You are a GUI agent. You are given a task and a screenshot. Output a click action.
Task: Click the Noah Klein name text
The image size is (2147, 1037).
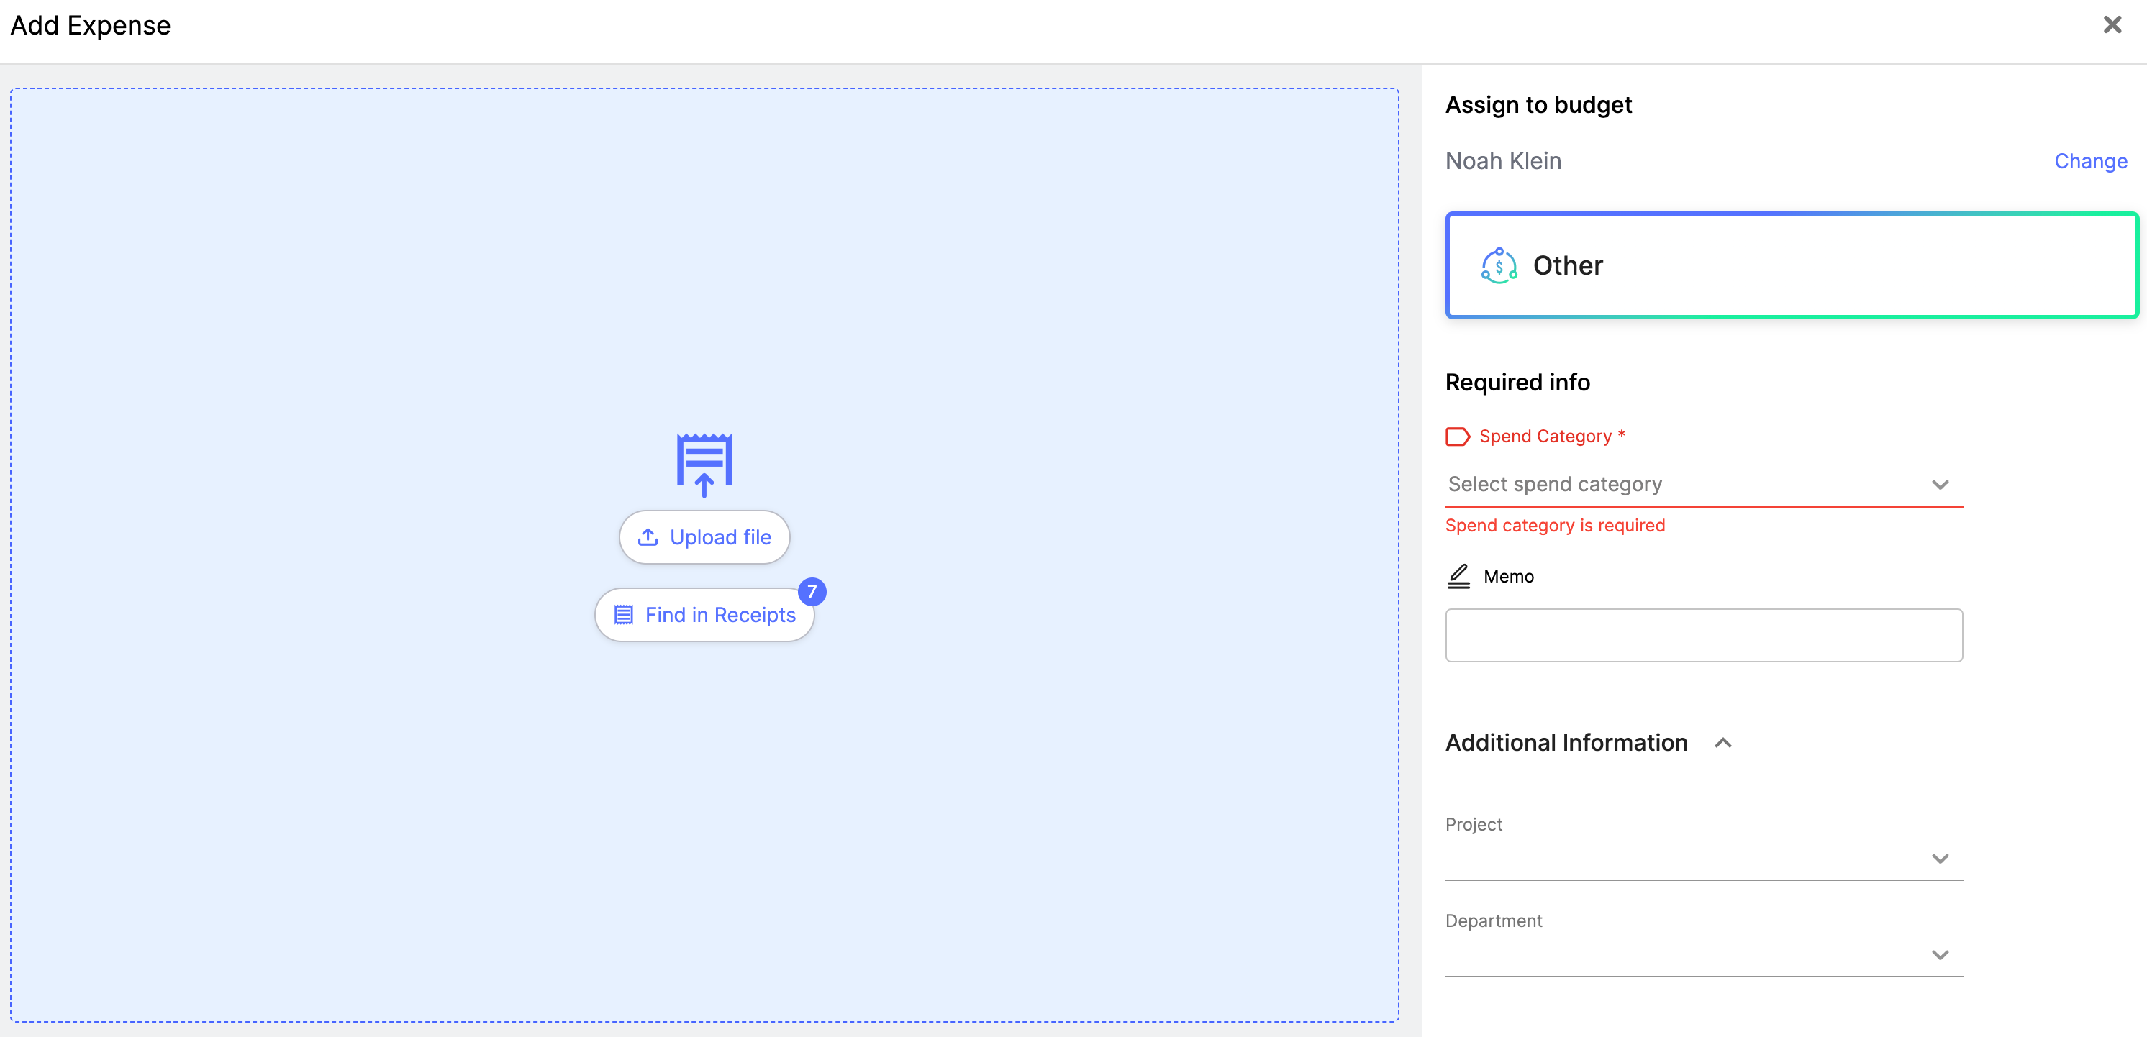1503,161
